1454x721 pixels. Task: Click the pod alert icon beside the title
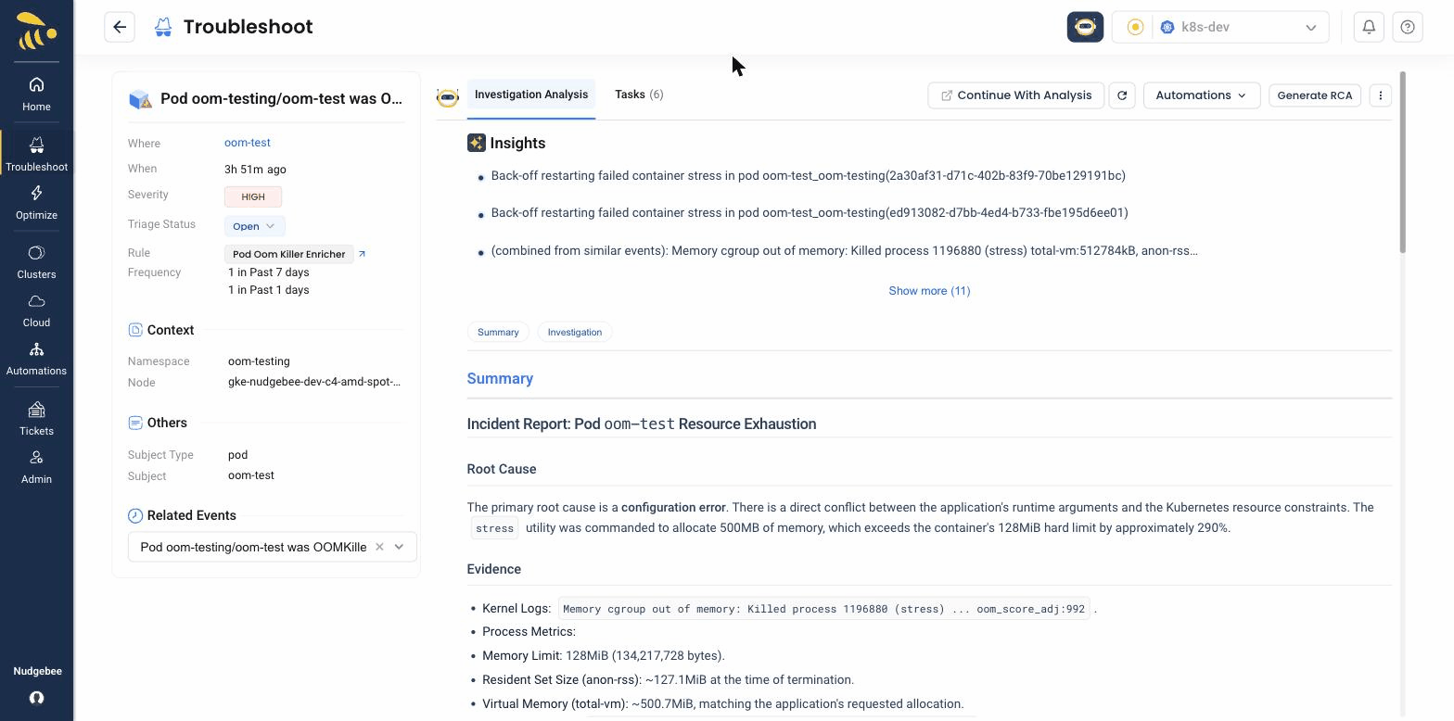pos(140,99)
